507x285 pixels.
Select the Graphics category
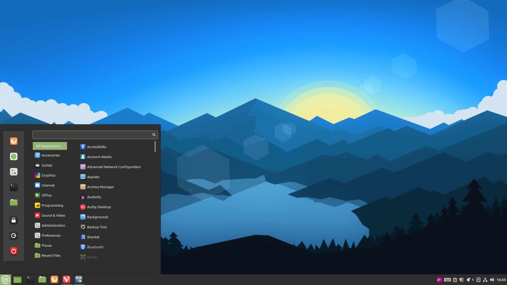tap(48, 175)
